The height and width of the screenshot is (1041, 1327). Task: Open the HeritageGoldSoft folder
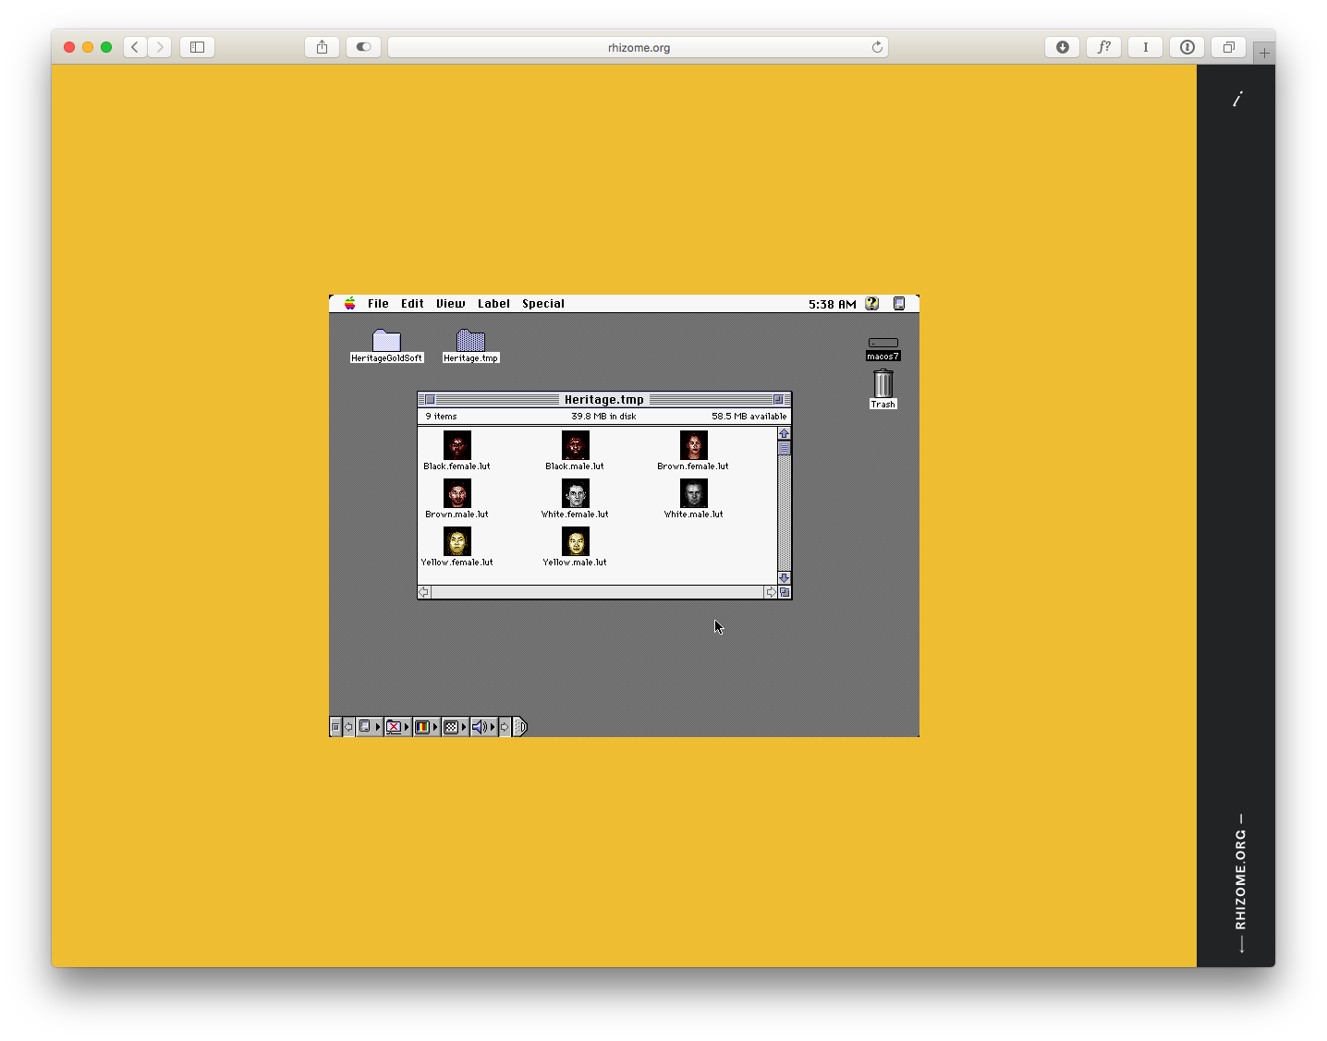pos(386,341)
